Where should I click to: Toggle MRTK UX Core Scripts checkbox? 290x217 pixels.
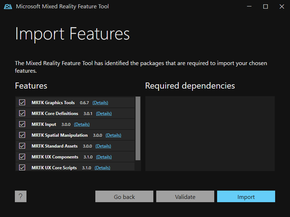pos(22,167)
